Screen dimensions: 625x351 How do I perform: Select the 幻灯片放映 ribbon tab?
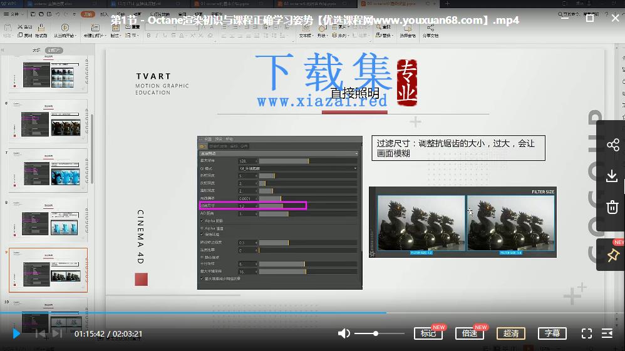point(160,14)
